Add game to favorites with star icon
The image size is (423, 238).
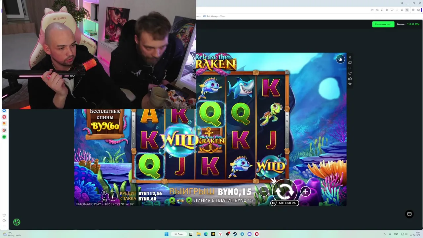click(x=350, y=84)
